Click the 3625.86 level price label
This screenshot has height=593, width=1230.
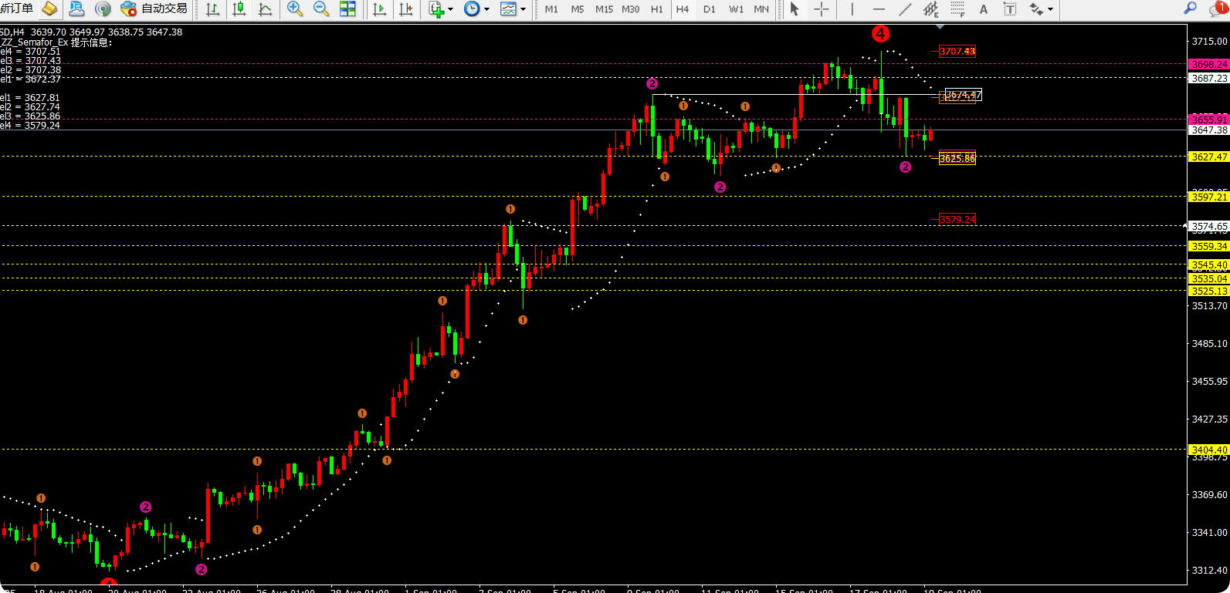tap(957, 158)
